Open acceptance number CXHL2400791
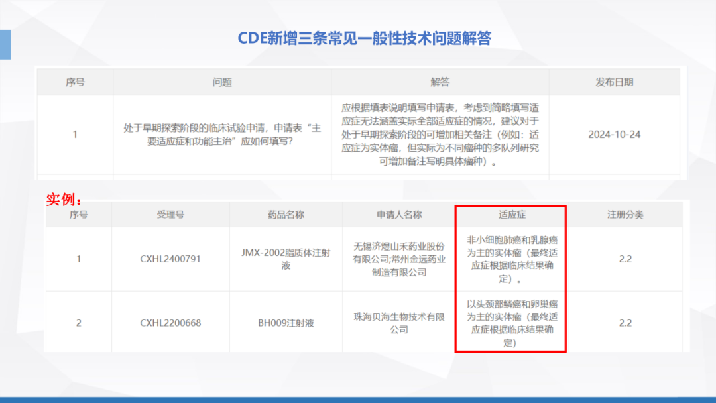716x403 pixels. (x=170, y=259)
